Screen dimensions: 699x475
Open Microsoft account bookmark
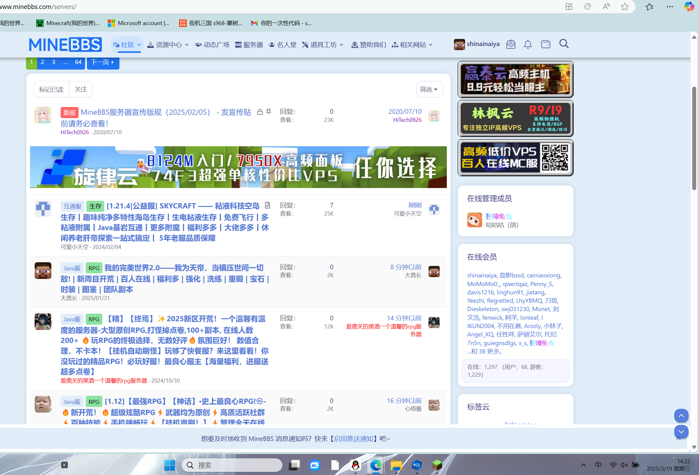[x=139, y=23]
